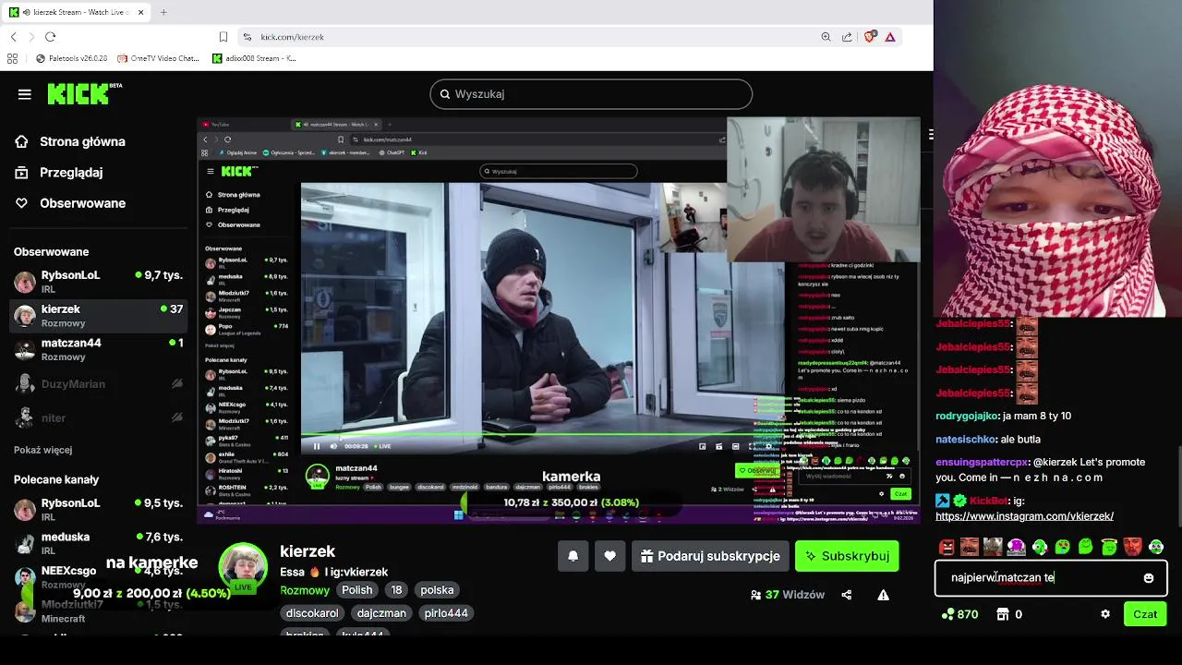Open the offline channel DuzyMarian
Viewport: 1182px width, 665px height.
click(97, 383)
